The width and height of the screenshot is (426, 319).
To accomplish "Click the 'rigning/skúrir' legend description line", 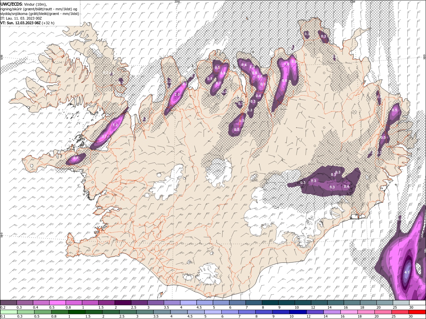I will (39, 9).
